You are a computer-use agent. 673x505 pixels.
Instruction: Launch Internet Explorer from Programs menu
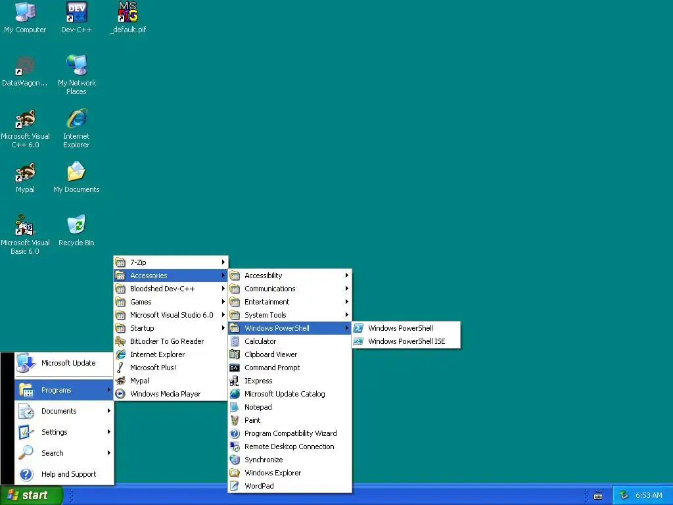point(170,354)
